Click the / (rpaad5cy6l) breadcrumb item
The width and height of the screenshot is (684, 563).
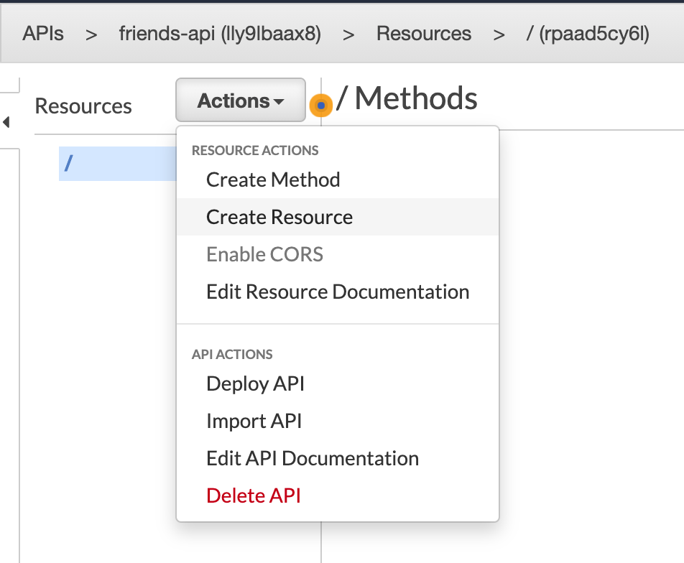[588, 34]
